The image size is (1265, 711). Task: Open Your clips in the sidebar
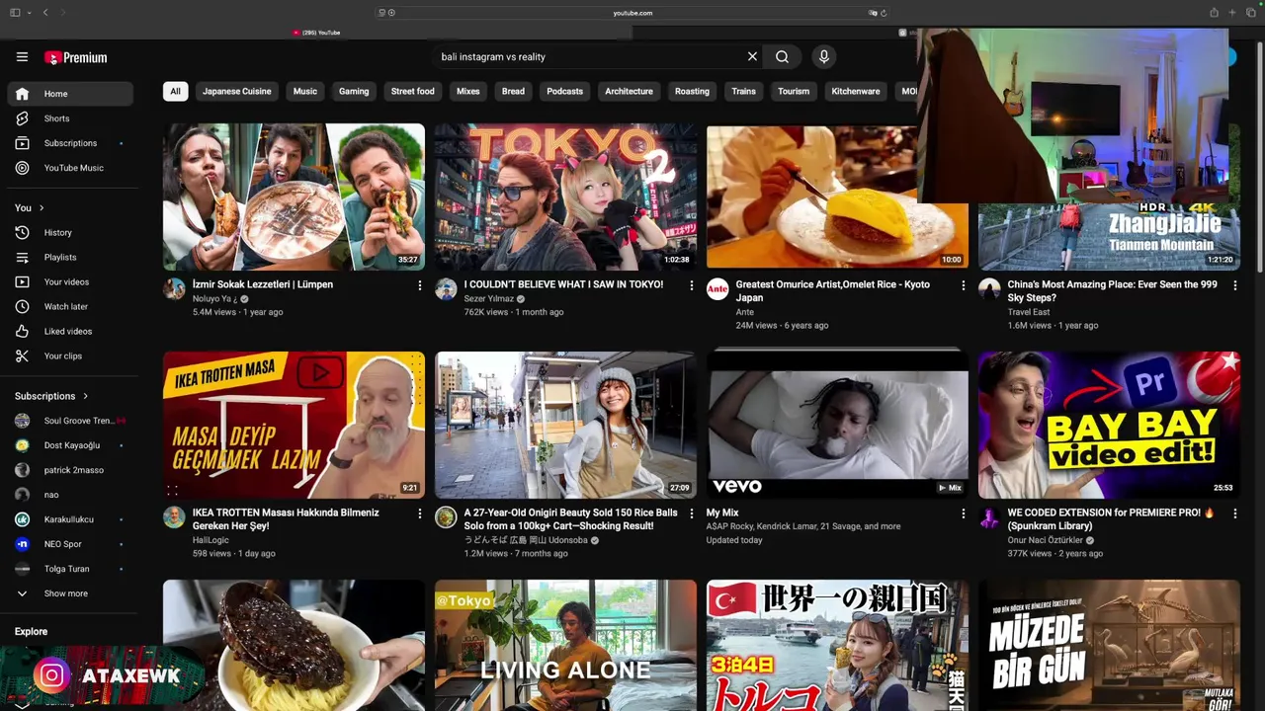(x=70, y=356)
